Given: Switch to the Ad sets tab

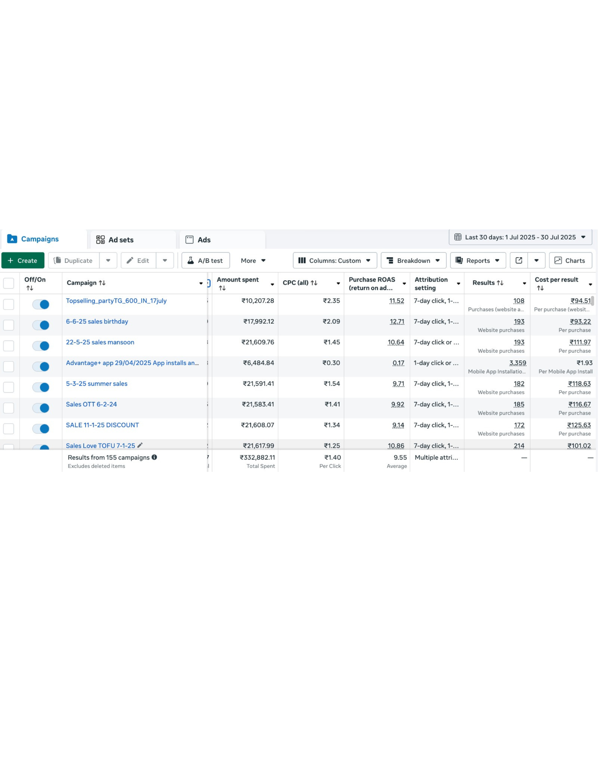Looking at the screenshot, I should [x=133, y=240].
